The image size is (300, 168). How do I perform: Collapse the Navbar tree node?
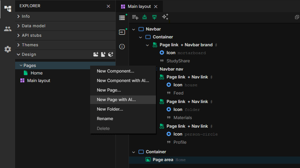(134, 29)
